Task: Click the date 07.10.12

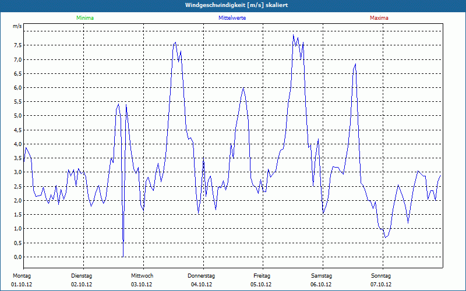Action: pos(381,284)
